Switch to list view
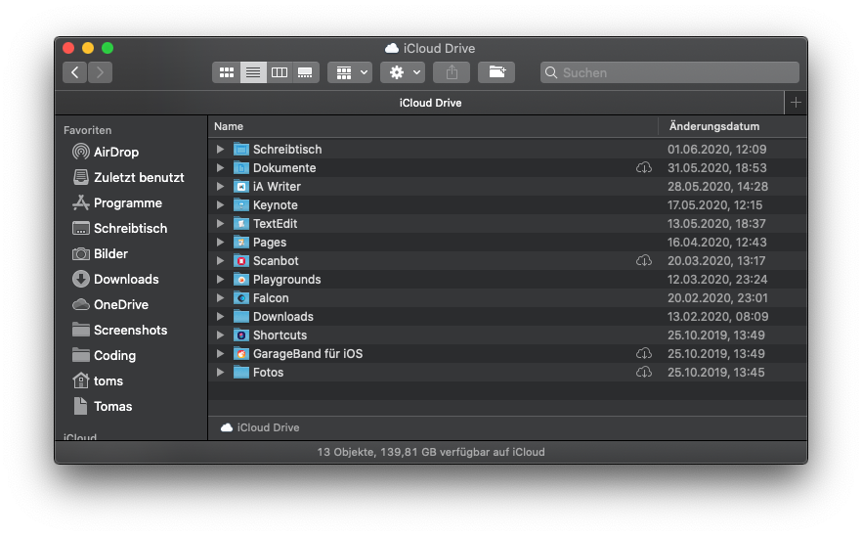 point(253,72)
